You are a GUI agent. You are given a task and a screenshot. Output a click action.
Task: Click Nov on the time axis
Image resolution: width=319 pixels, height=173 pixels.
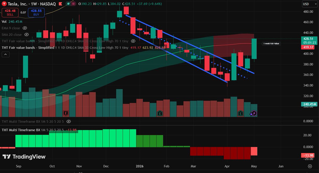click(x=79, y=166)
